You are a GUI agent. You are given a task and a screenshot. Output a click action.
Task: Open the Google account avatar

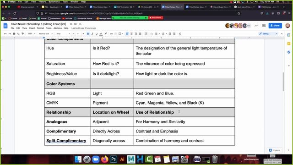288,26
